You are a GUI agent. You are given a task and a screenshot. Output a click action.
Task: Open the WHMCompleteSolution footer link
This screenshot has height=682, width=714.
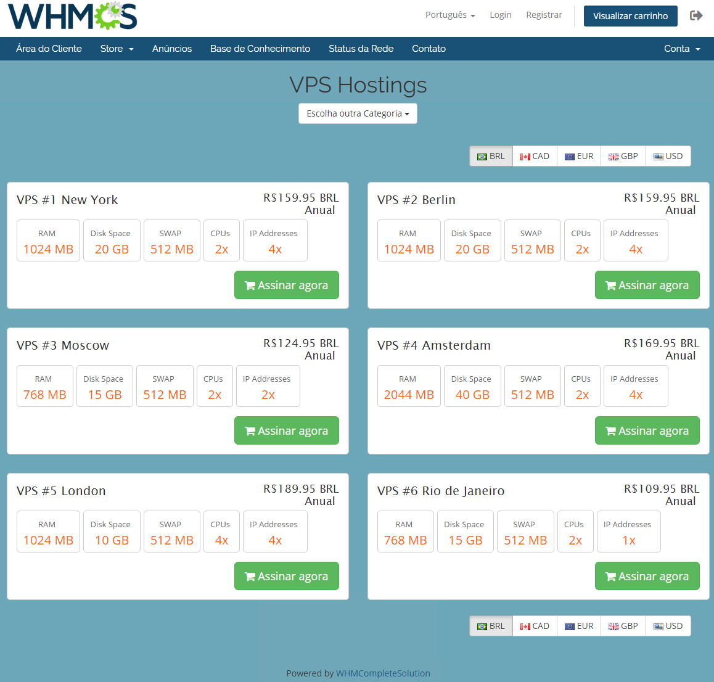[x=382, y=673]
